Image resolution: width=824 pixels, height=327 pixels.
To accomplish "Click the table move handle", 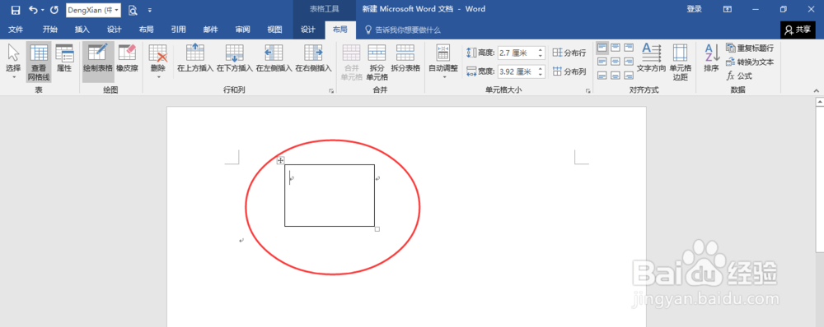I will coord(281,160).
